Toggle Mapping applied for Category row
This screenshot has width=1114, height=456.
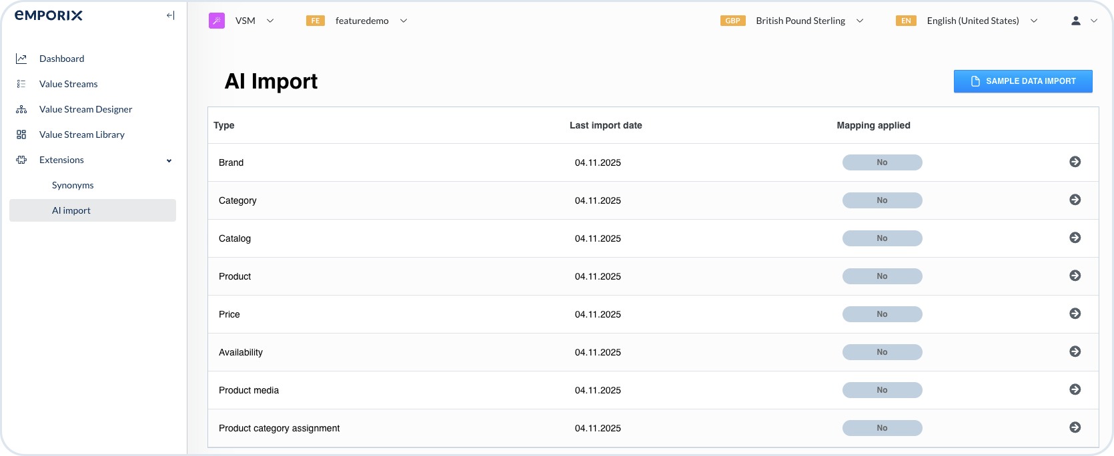882,200
